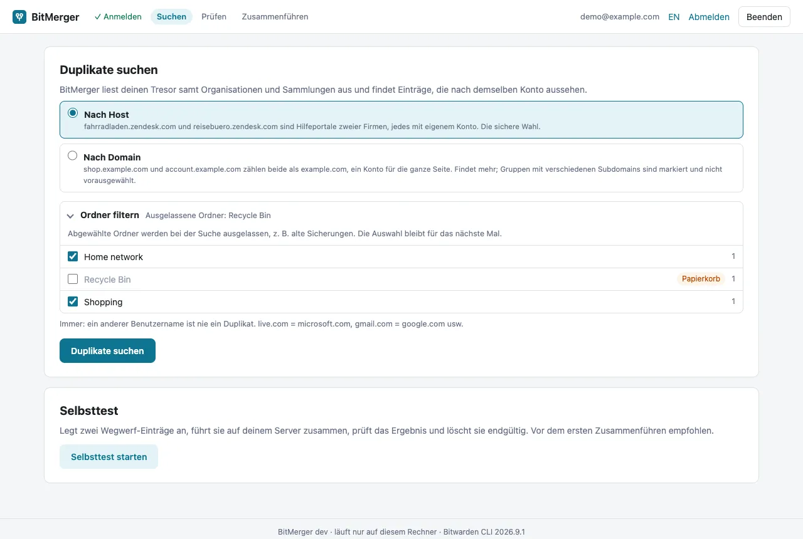The width and height of the screenshot is (803, 539).
Task: Click the Recycle Bin folder name
Action: (x=107, y=280)
